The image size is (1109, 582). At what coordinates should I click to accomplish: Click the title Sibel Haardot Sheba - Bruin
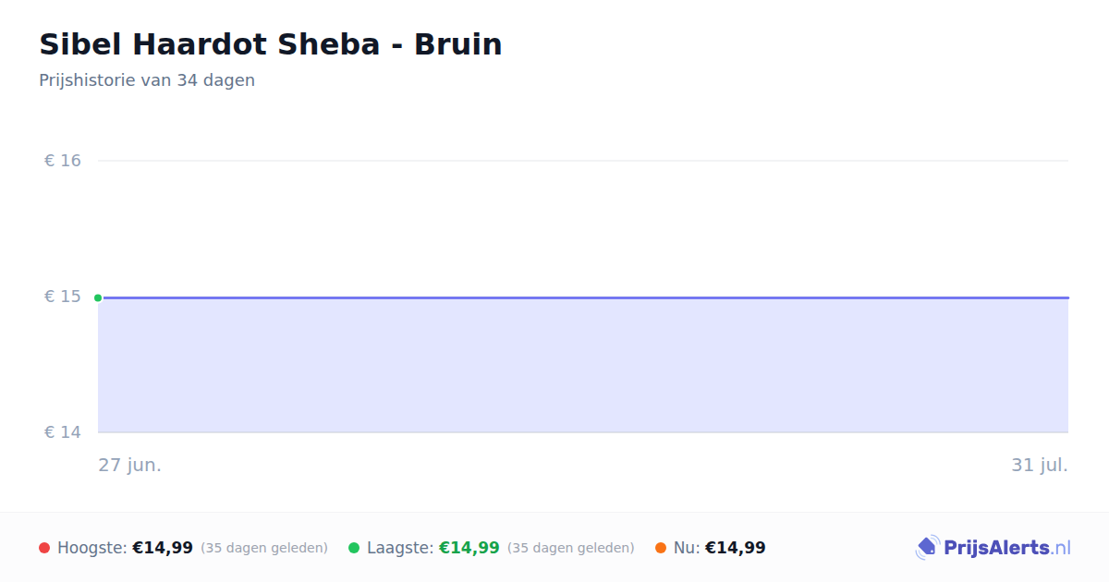[271, 44]
